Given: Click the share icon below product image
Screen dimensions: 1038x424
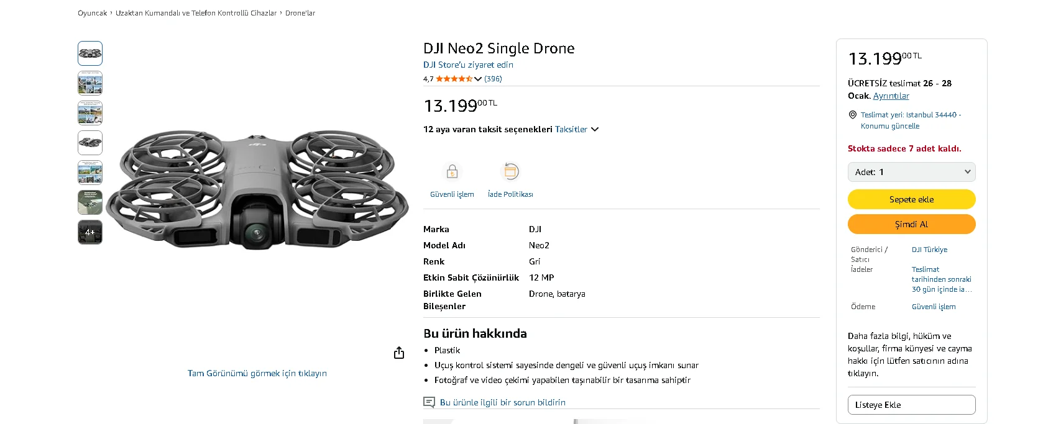Looking at the screenshot, I should click(x=399, y=353).
